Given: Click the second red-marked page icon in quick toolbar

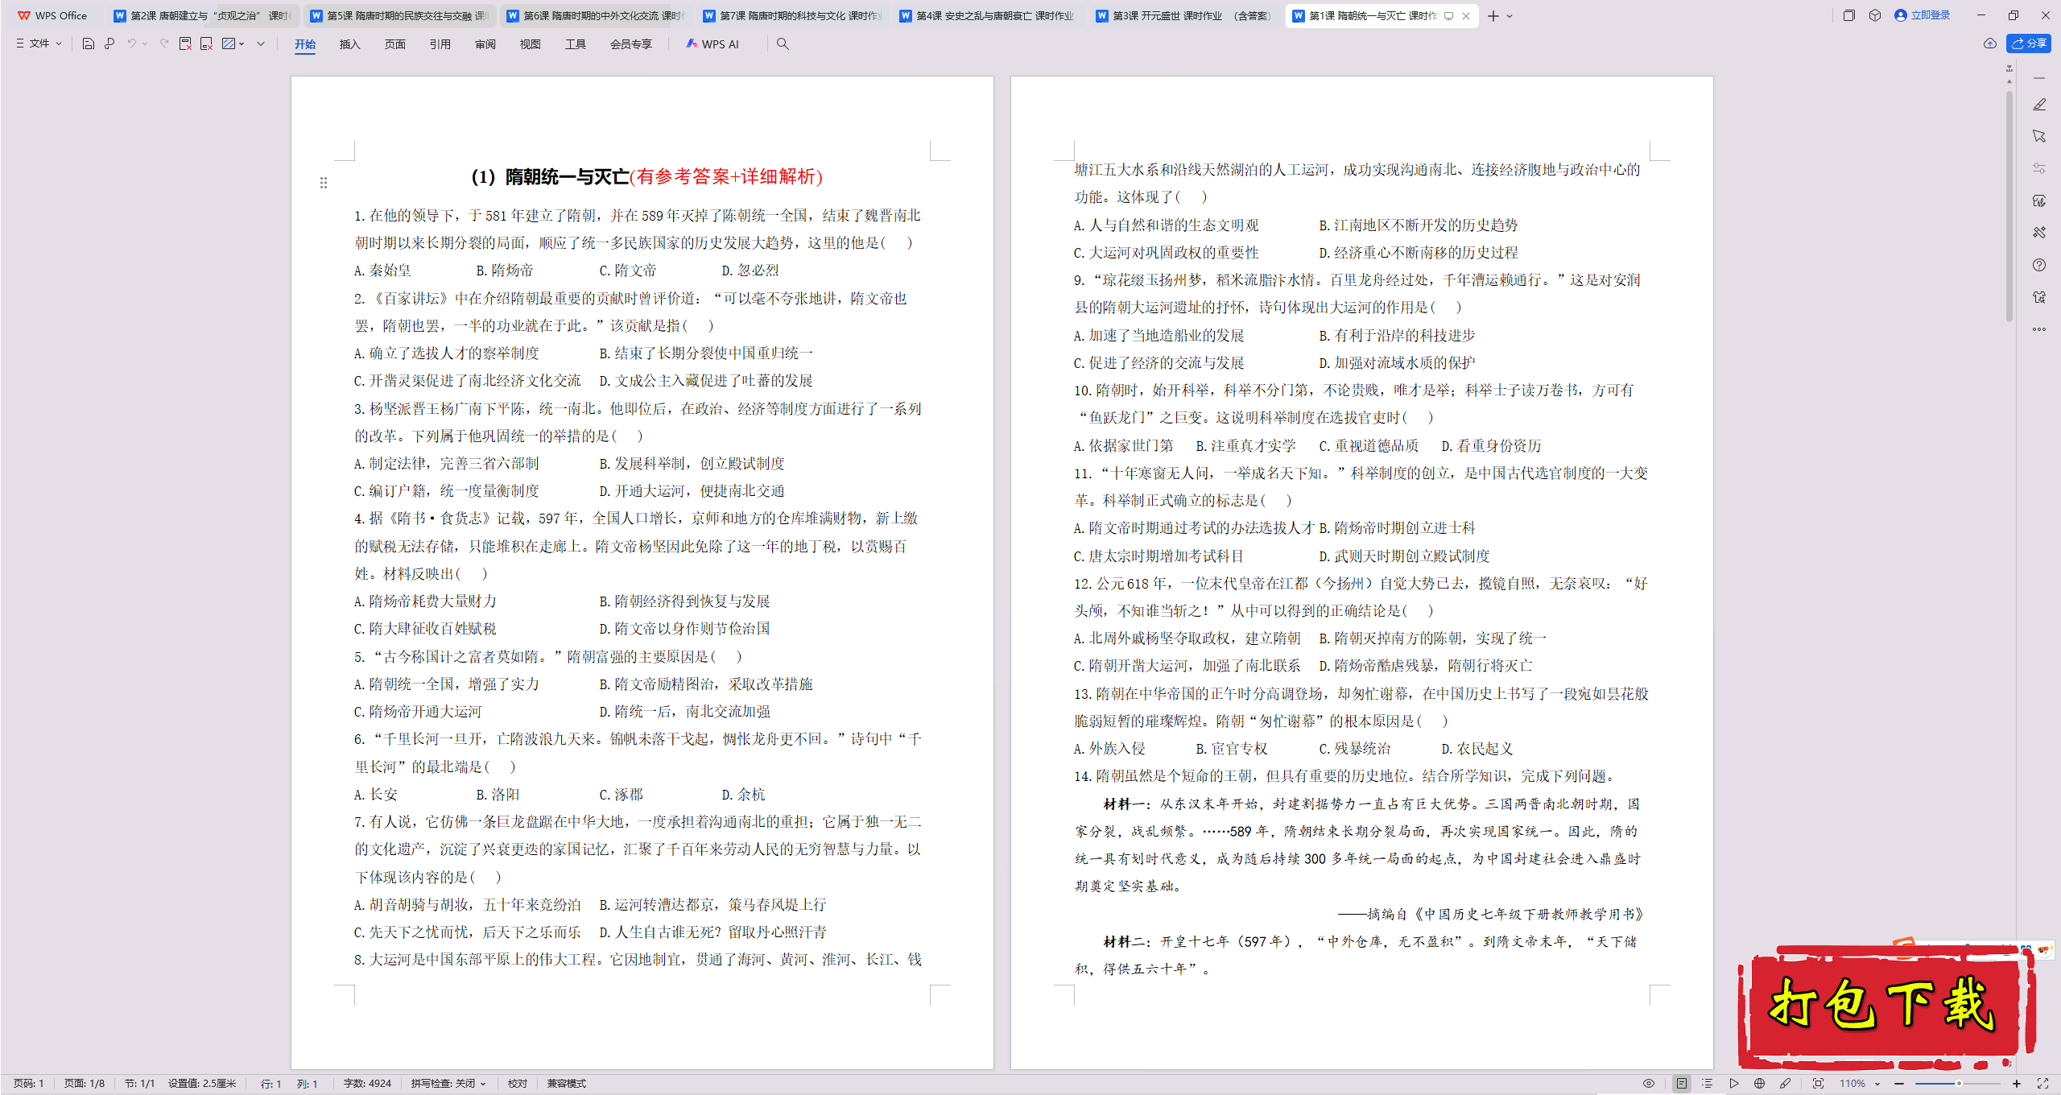Looking at the screenshot, I should (206, 43).
